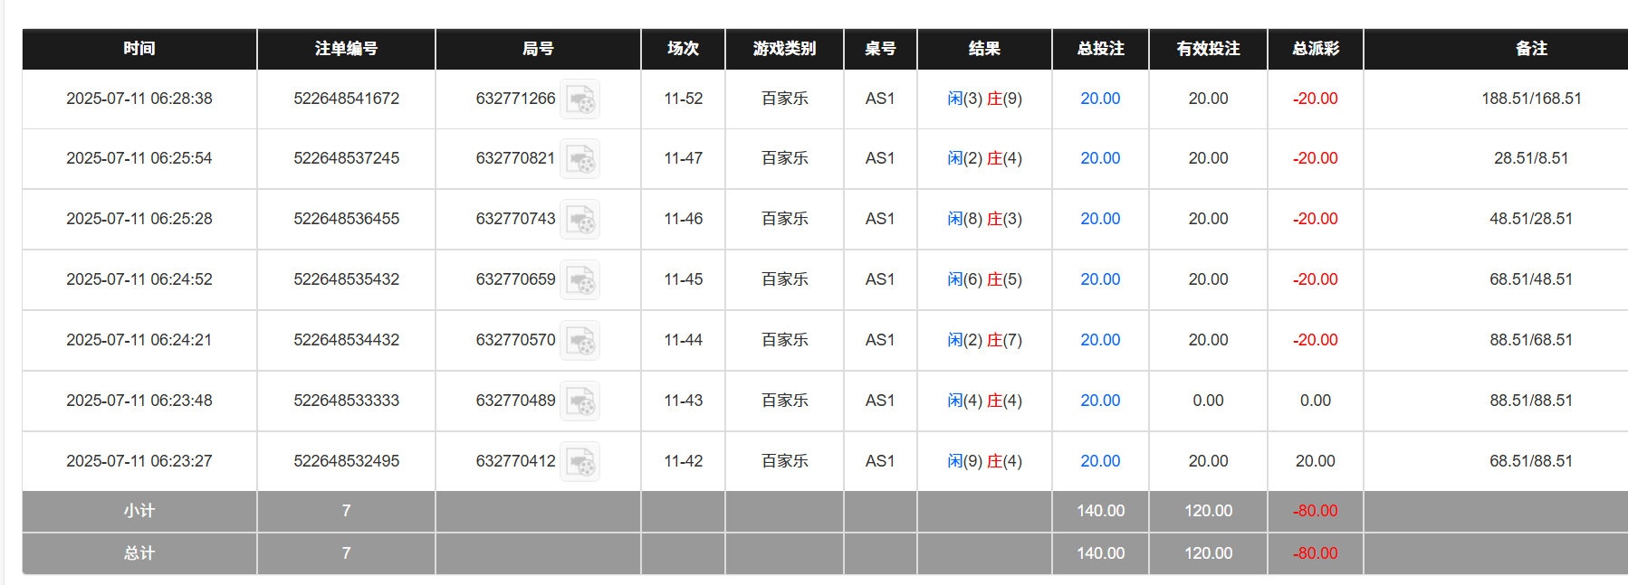Select the 小计 subtotal row label
Screen dimensions: 1628x585
[x=139, y=511]
